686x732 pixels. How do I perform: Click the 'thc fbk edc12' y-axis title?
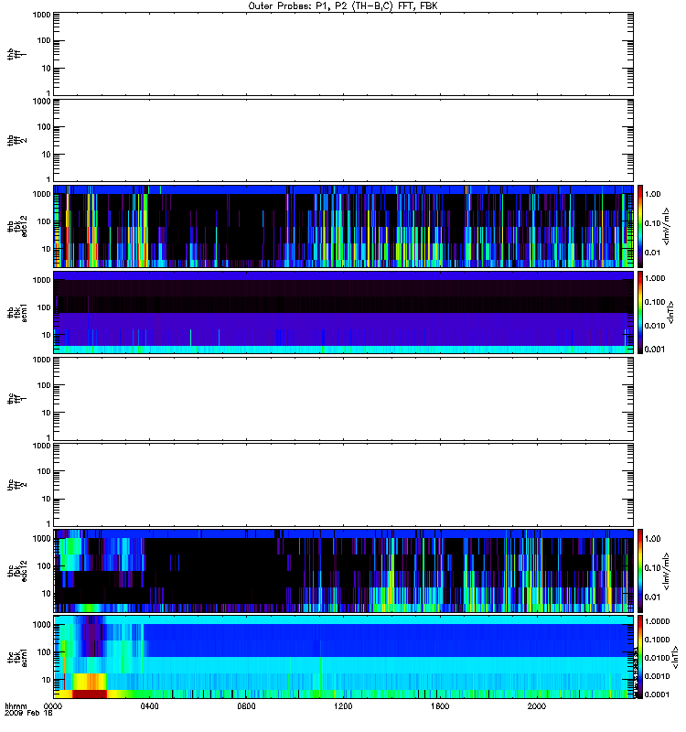[x=17, y=570]
